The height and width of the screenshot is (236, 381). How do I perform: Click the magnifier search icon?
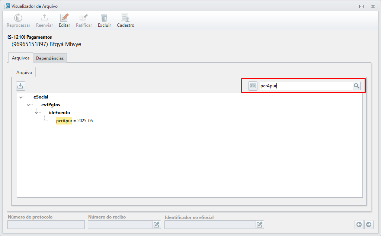[356, 86]
